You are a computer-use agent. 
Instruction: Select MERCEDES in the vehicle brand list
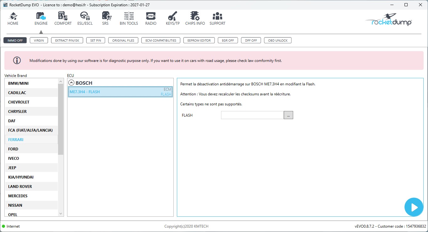pyautogui.click(x=31, y=196)
